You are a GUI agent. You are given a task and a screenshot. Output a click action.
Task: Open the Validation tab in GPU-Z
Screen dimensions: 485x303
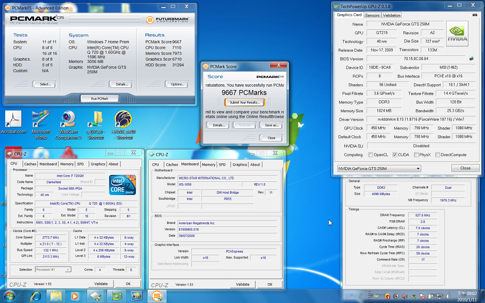(x=391, y=15)
